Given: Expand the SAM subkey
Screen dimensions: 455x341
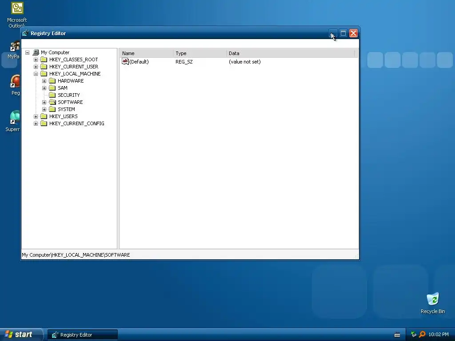Looking at the screenshot, I should tap(44, 88).
